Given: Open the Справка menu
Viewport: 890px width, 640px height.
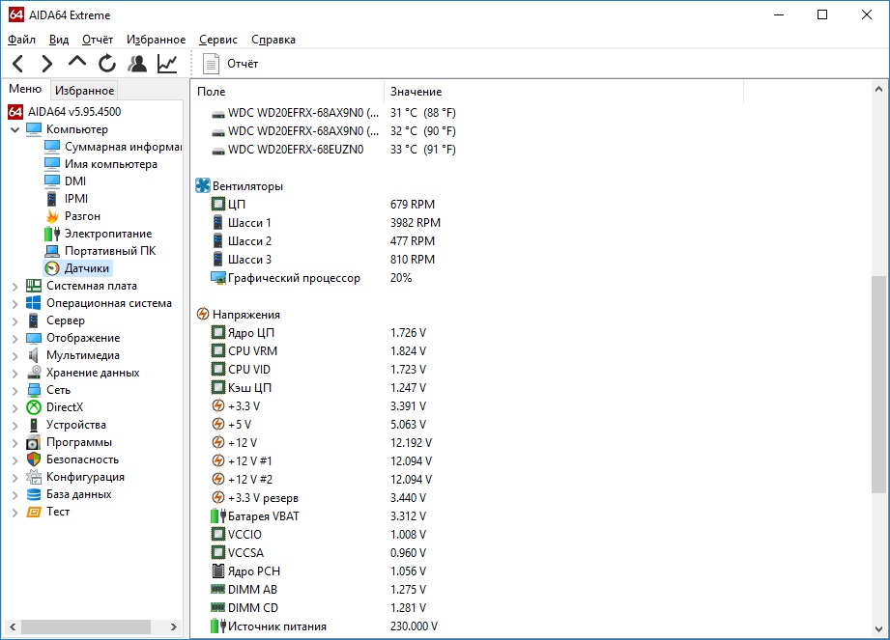Looking at the screenshot, I should point(273,40).
